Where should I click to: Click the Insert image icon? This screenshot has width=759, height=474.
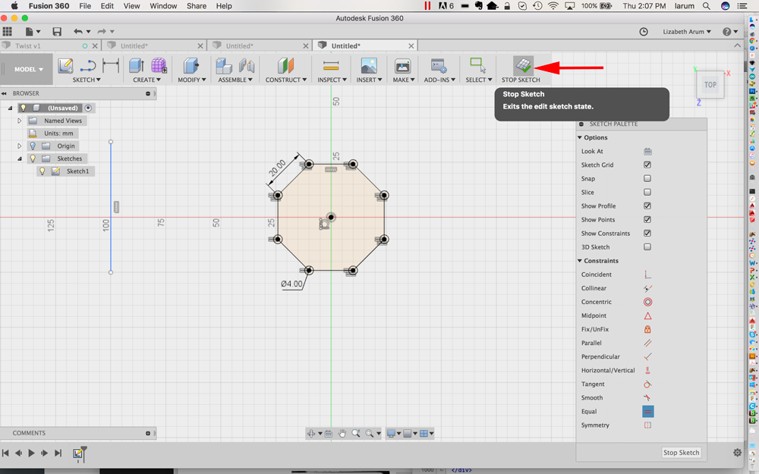pyautogui.click(x=369, y=66)
